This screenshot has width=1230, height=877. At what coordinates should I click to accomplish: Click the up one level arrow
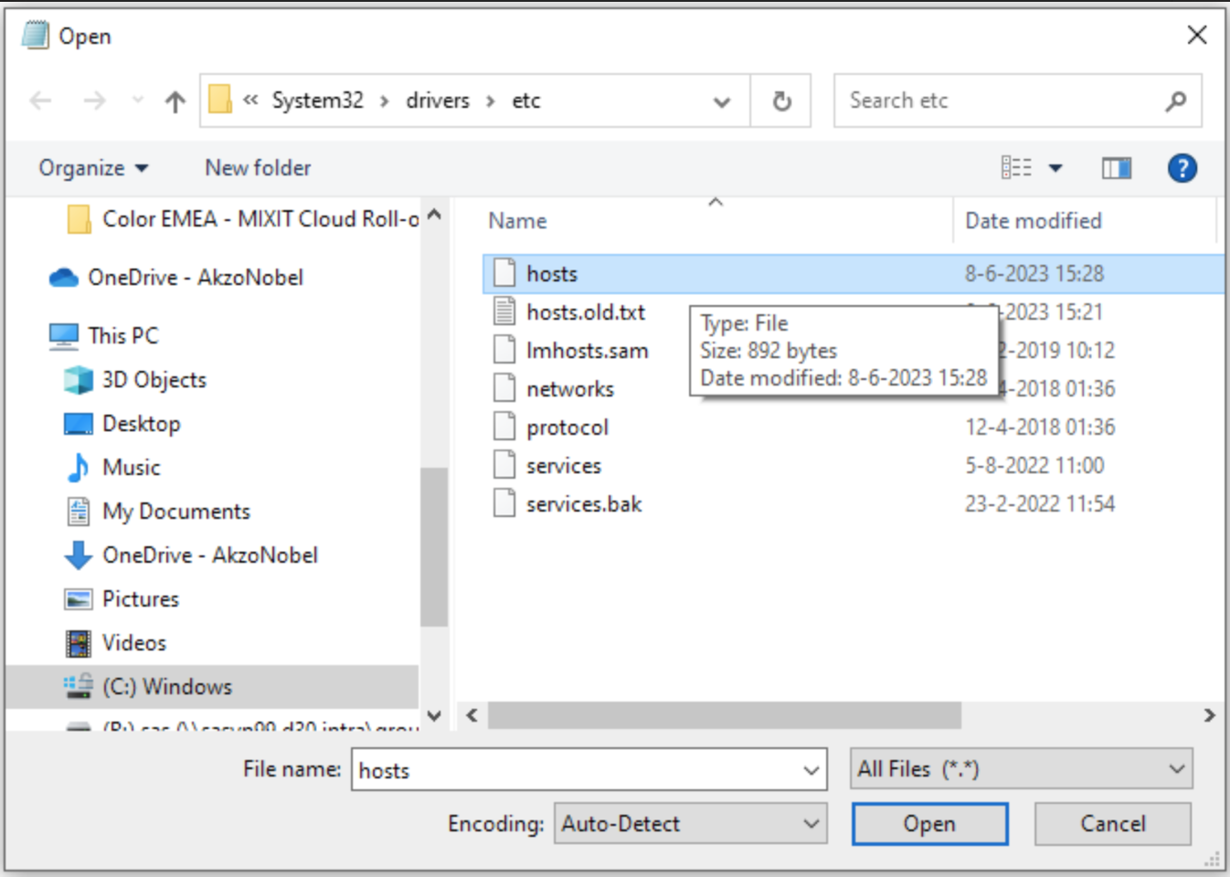174,100
